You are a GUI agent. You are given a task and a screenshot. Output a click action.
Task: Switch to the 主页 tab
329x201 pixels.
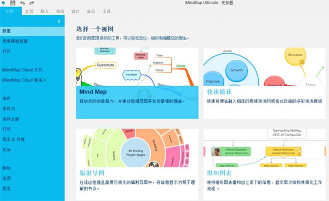point(29,12)
